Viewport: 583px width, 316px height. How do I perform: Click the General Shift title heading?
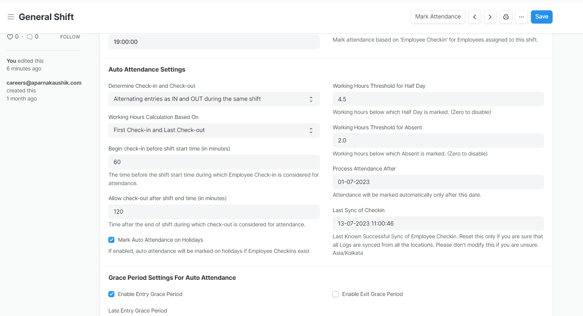point(46,17)
